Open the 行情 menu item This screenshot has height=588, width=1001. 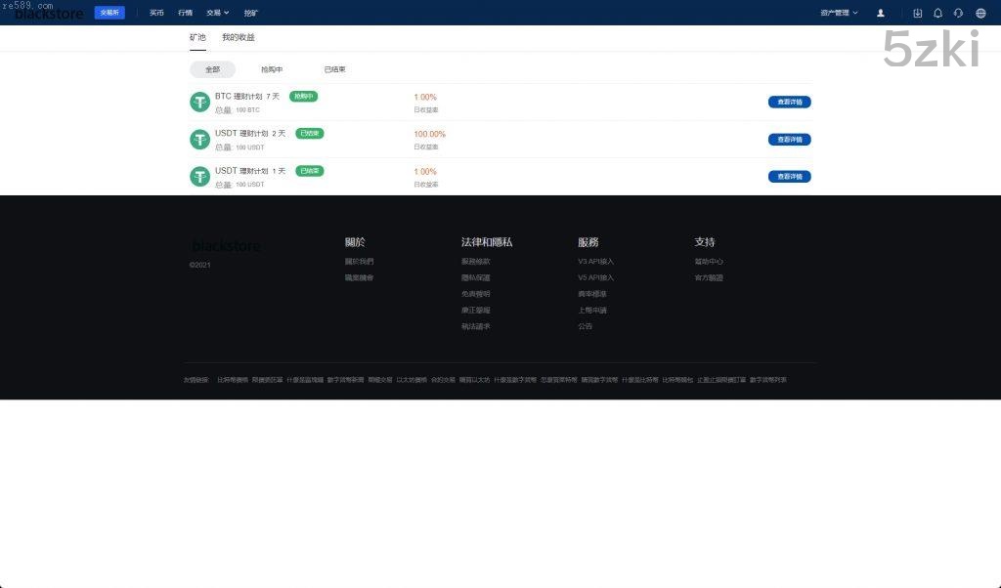185,13
